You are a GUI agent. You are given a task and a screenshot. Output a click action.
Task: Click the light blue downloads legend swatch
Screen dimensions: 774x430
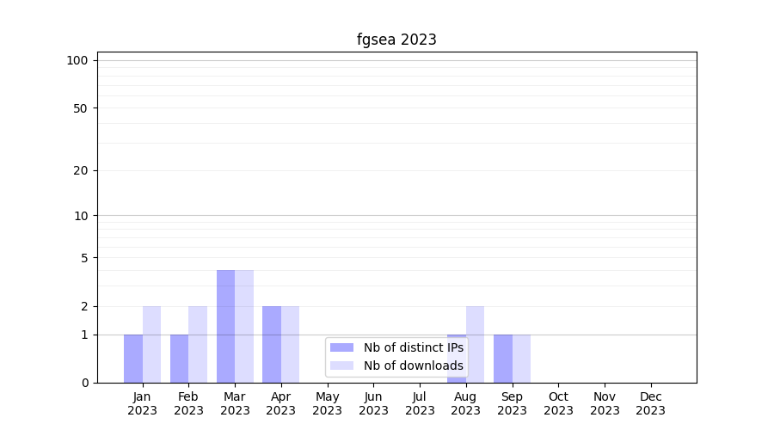[x=341, y=365]
